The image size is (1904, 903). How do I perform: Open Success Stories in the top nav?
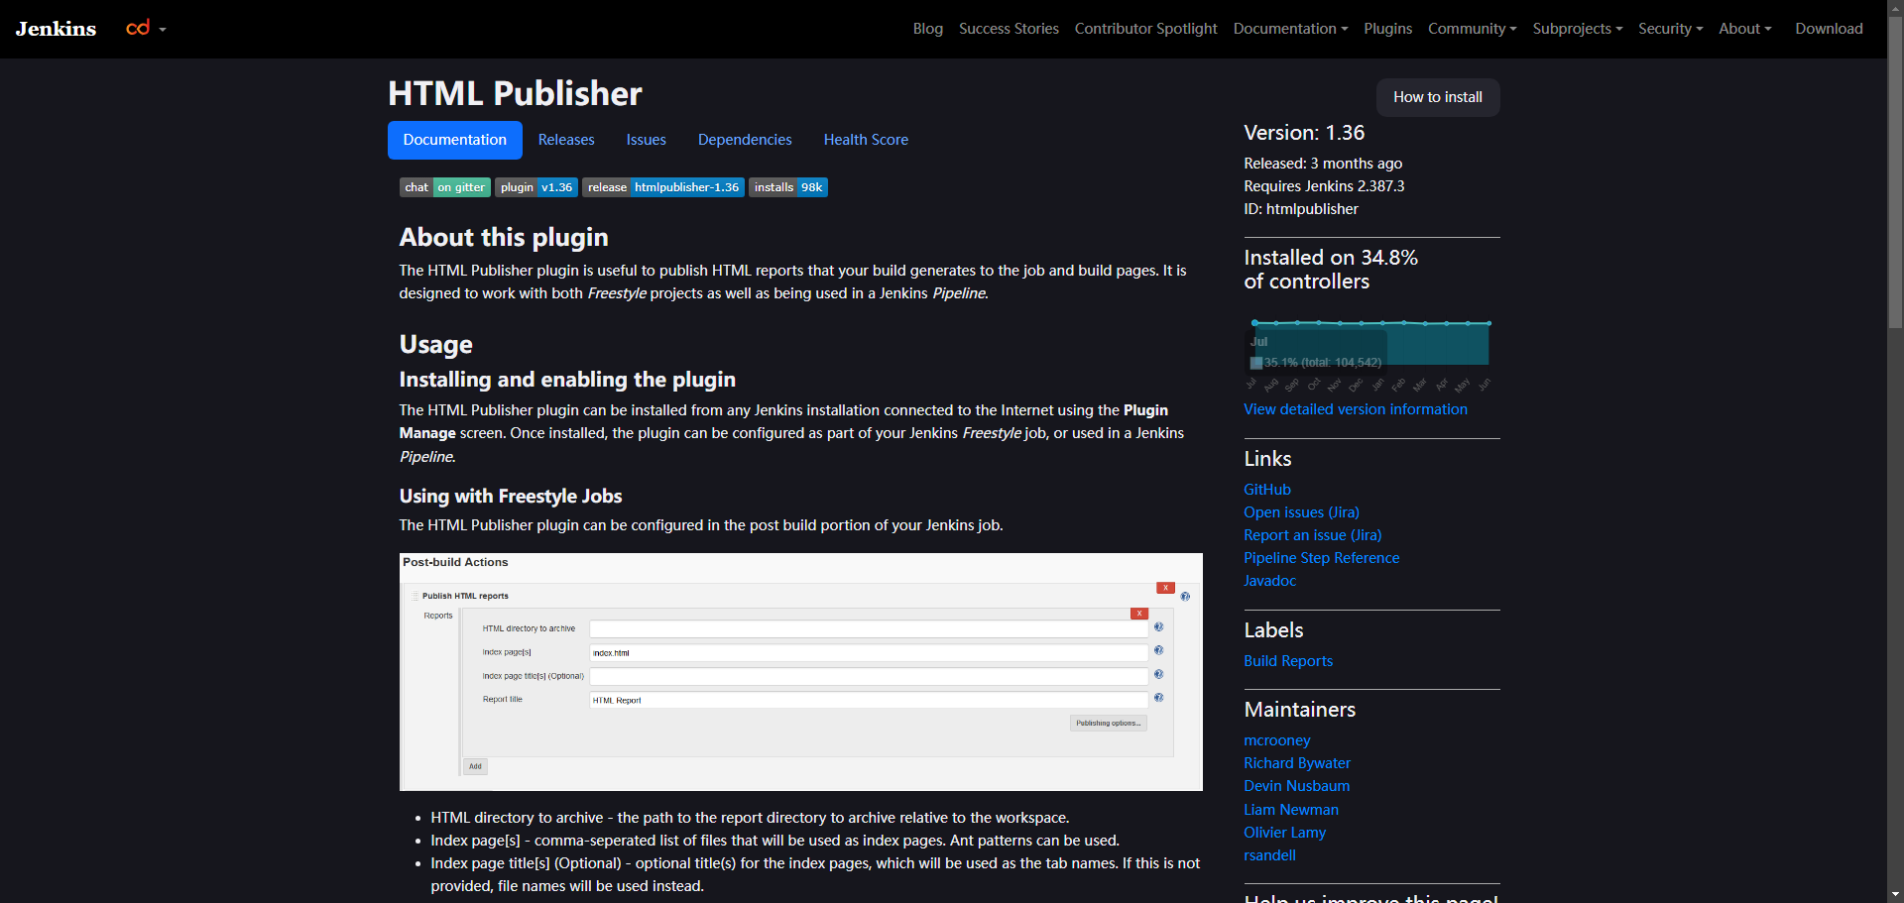click(1009, 29)
